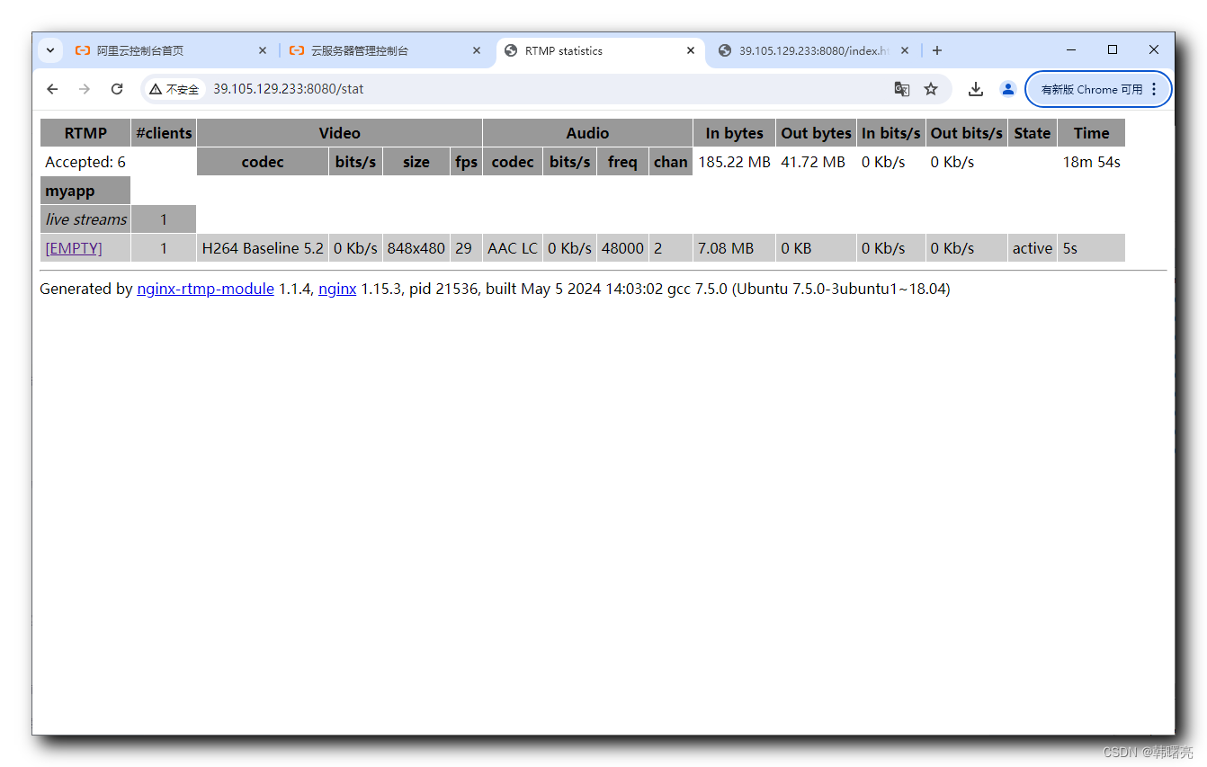
Task: Open the downloads icon
Action: coord(975,89)
